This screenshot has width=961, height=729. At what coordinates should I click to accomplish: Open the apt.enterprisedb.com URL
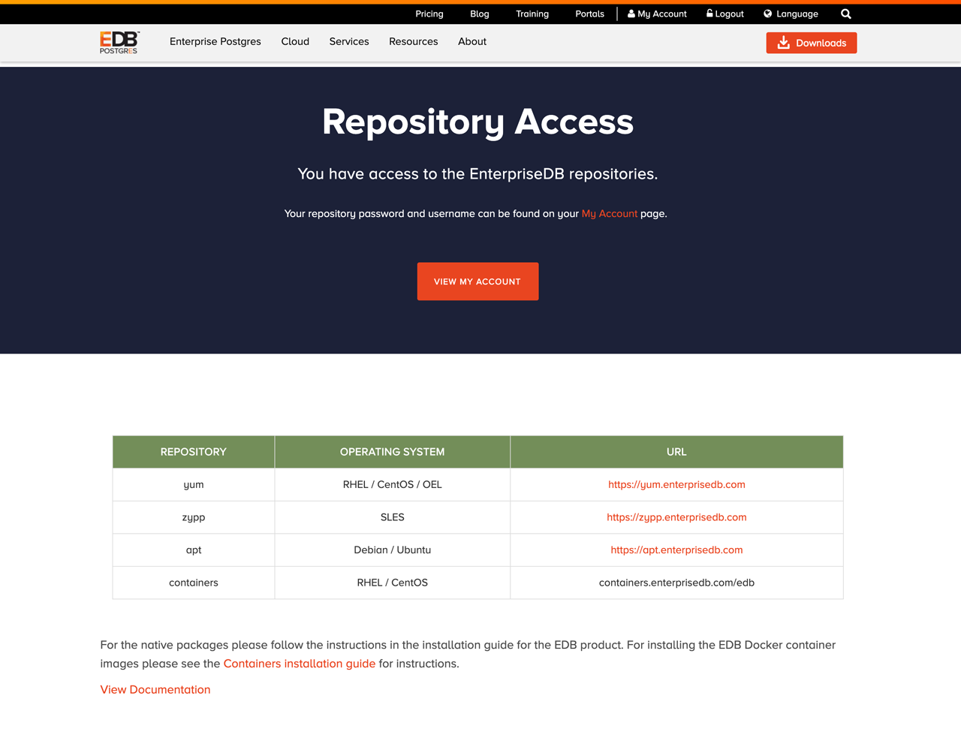[x=676, y=550]
